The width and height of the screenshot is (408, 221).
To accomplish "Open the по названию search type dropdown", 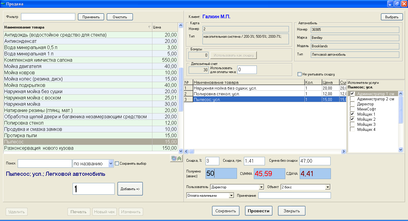I will pos(111,164).
